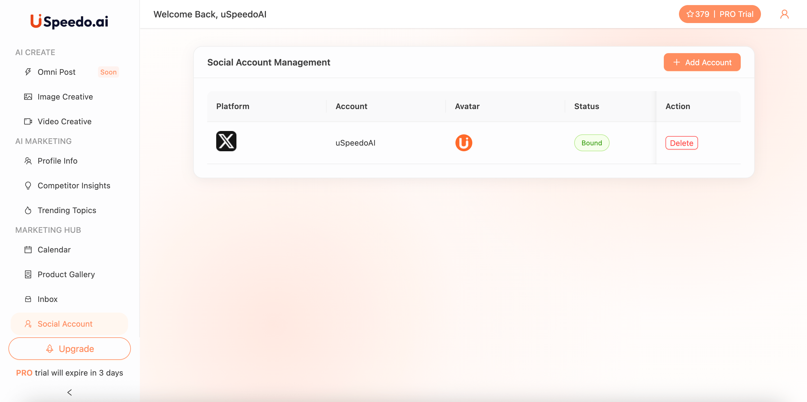Open the user profile icon top right

point(785,14)
